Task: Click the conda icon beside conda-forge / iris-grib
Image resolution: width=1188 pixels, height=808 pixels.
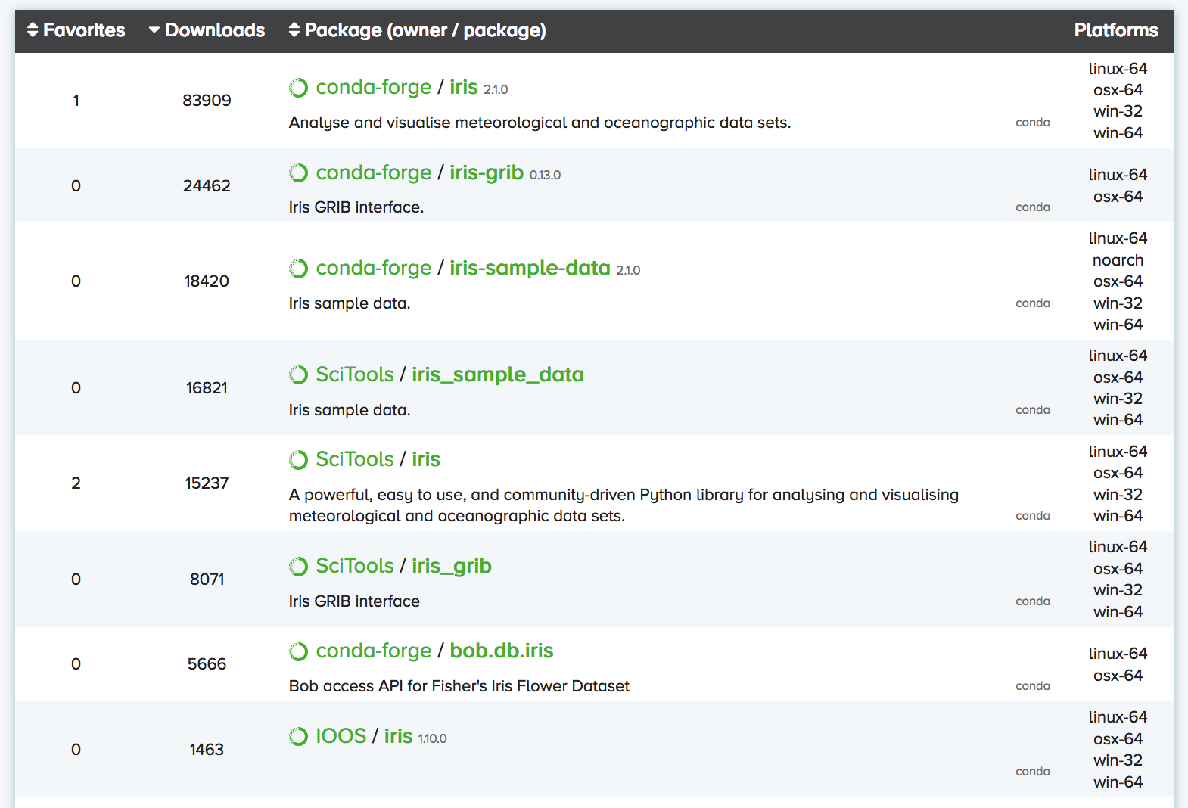Action: [x=299, y=173]
